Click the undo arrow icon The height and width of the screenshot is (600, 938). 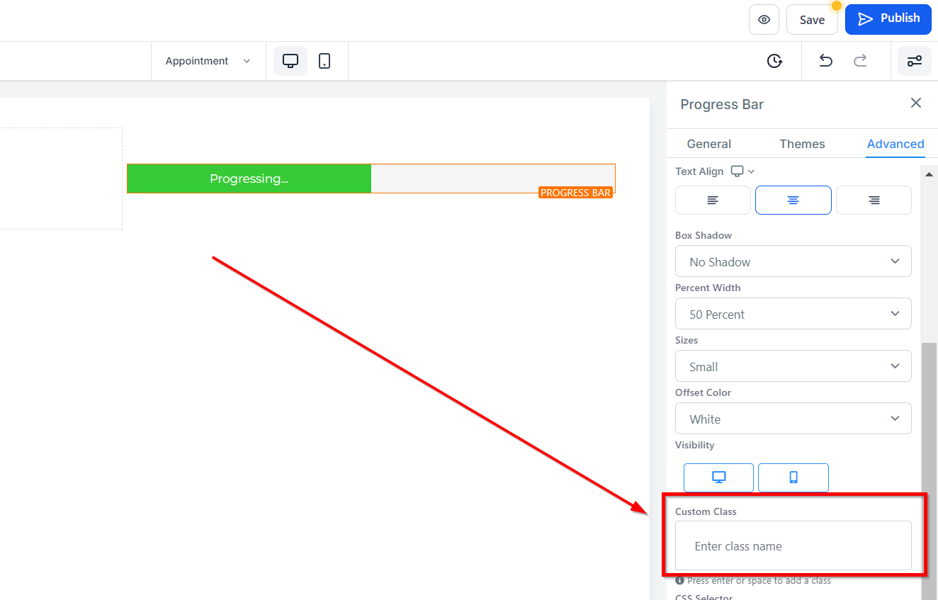(825, 61)
